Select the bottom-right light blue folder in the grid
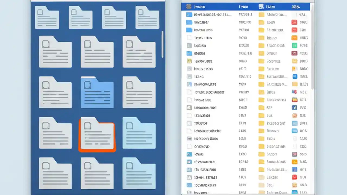The width and height of the screenshot is (347, 195). click(139, 174)
